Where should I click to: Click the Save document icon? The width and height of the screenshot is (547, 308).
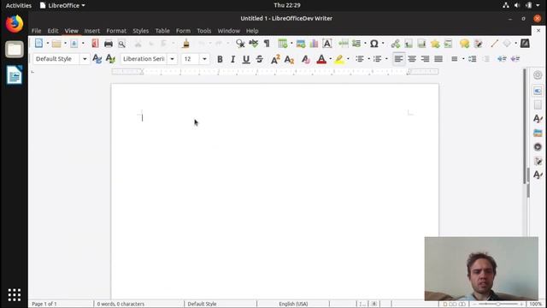tap(74, 44)
